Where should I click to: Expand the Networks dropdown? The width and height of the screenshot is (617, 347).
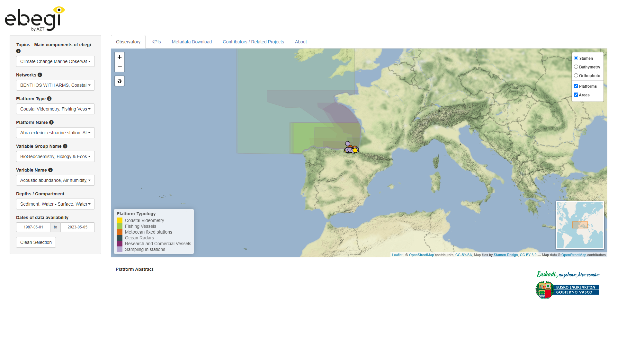55,85
